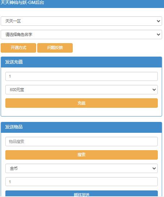
Task: Submit with the orange 充值 button
Action: point(81,103)
